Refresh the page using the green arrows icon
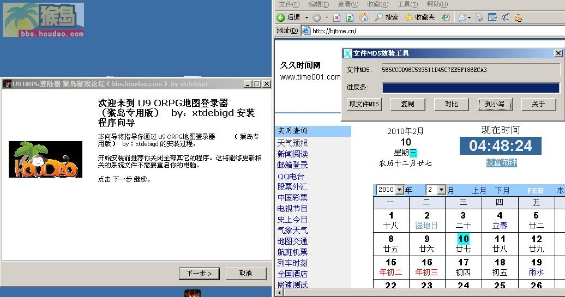This screenshot has height=297, width=565. click(350, 17)
